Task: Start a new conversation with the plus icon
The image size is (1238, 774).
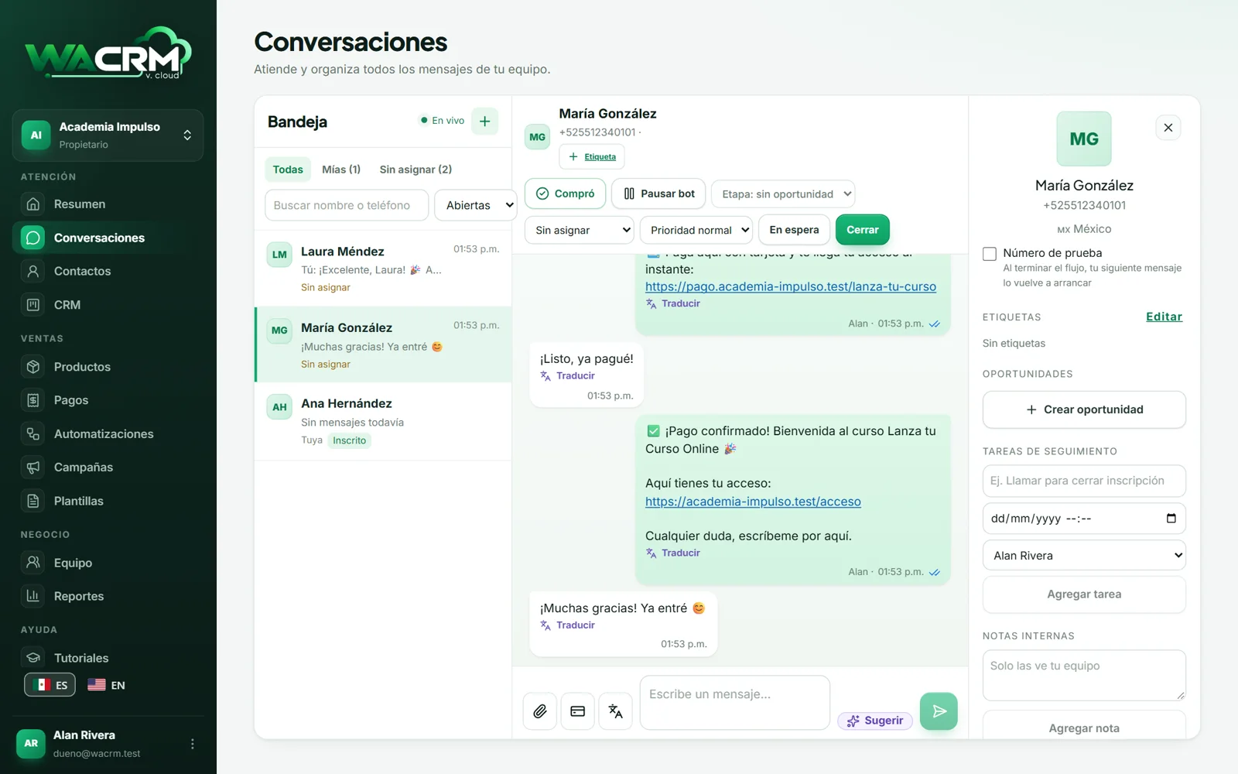Action: coord(485,121)
